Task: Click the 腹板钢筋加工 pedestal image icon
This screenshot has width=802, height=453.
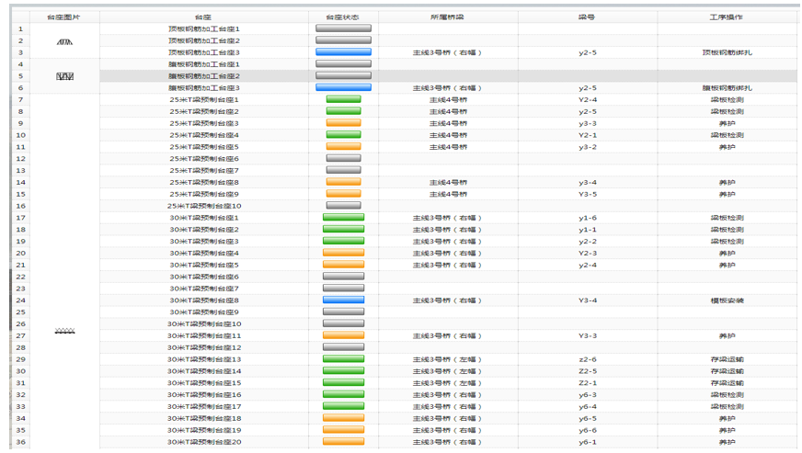Action: [x=64, y=76]
